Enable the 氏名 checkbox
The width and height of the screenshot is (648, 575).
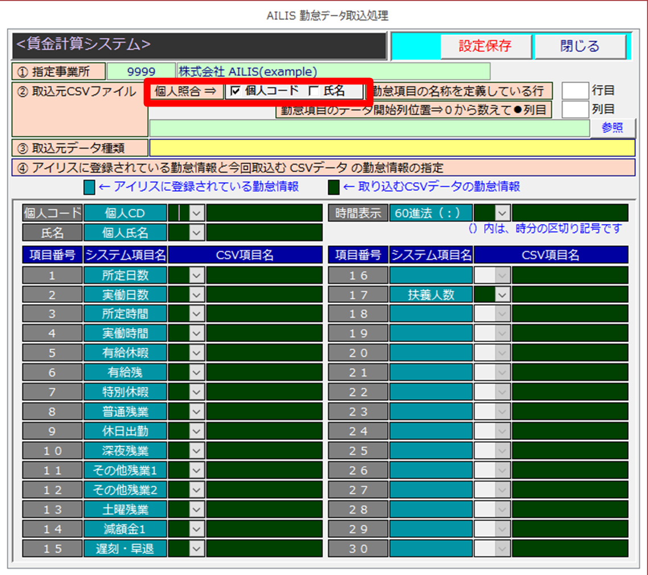coord(313,91)
